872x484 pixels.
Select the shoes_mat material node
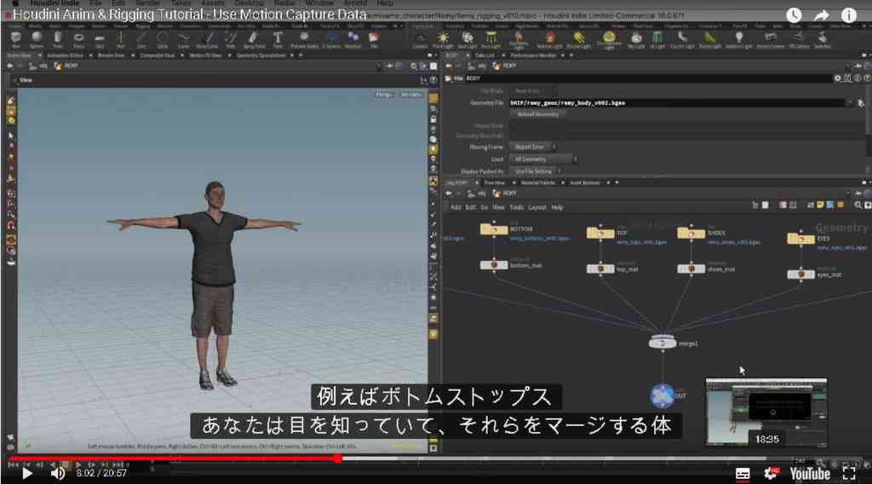pos(691,269)
